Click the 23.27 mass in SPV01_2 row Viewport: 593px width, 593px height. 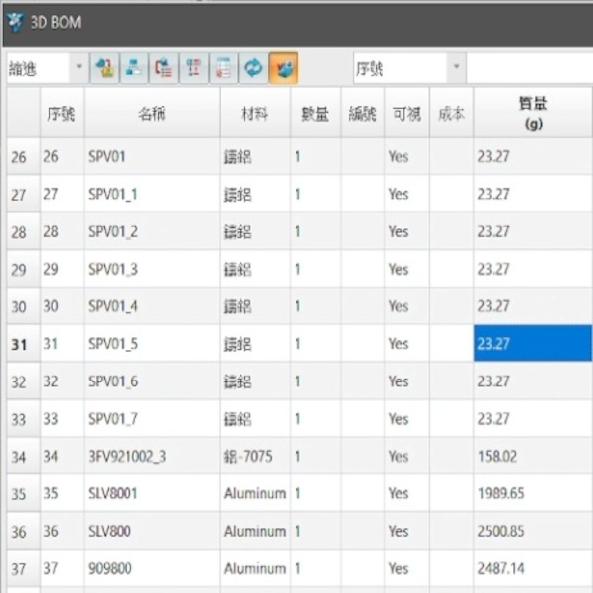pyautogui.click(x=534, y=231)
